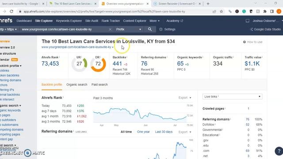Screen dimensions: 283x159
Task: Click the monitor icon next to Joshua Osborne
Action: click(248, 21)
